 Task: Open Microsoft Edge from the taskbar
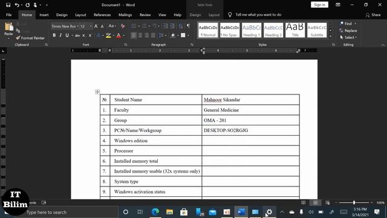(155, 212)
